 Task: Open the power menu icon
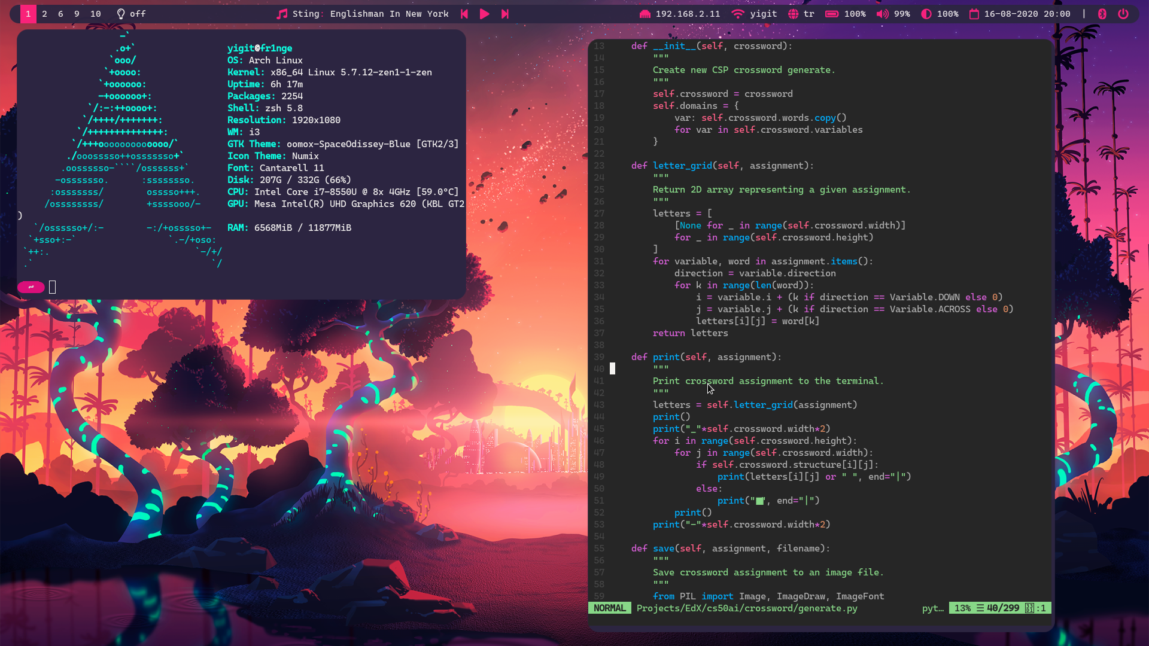point(1123,14)
